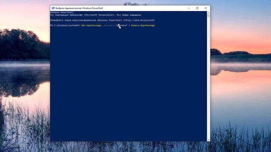This screenshot has height=152, width=271.
Task: Click the Get-AppxPackage command text
Action: (x=91, y=25)
